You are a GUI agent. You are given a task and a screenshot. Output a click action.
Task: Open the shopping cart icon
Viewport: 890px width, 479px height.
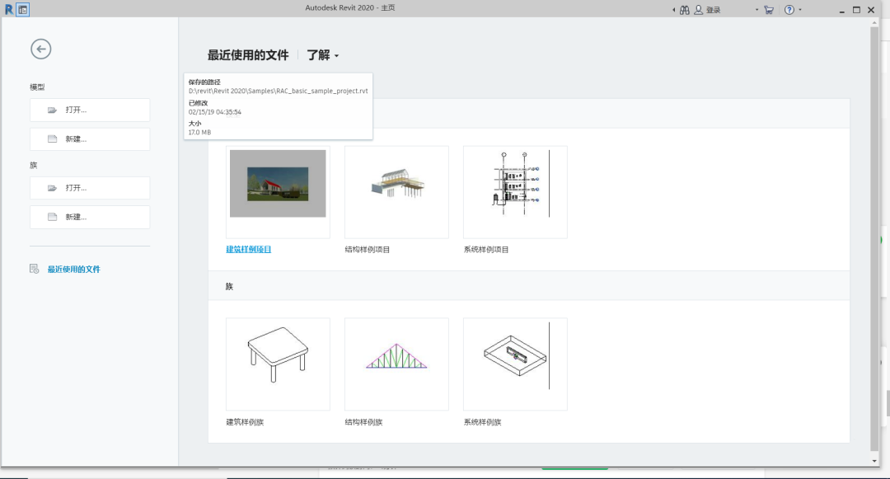click(x=769, y=10)
